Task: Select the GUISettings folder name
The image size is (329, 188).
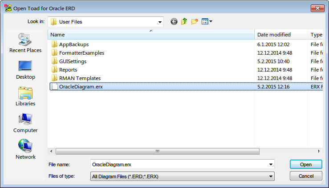Action: [x=73, y=61]
